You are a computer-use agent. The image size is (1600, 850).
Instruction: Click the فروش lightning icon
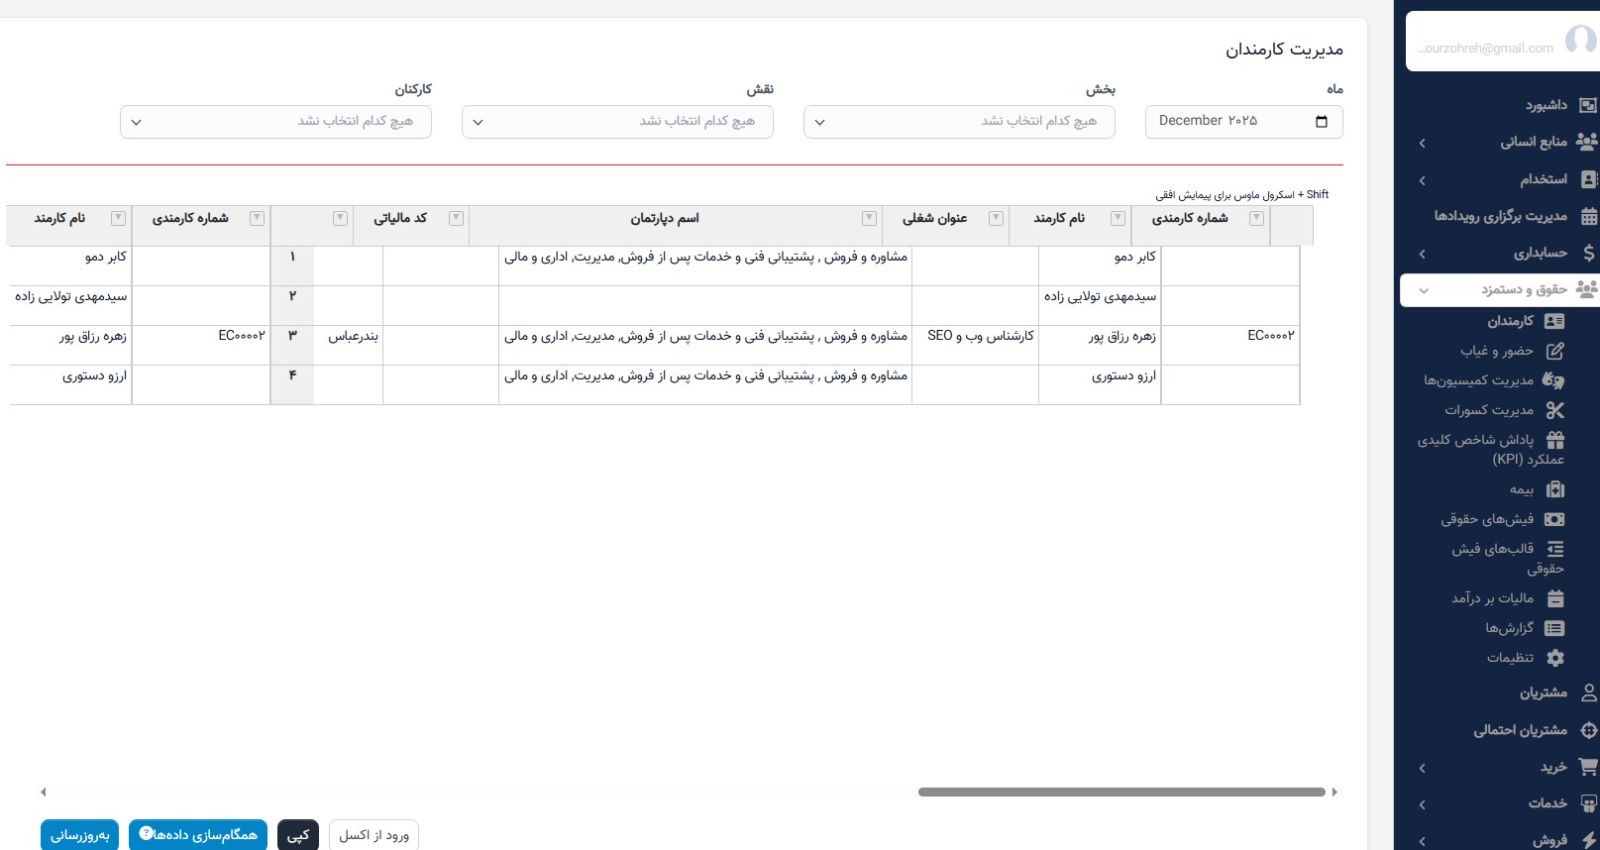click(x=1589, y=839)
